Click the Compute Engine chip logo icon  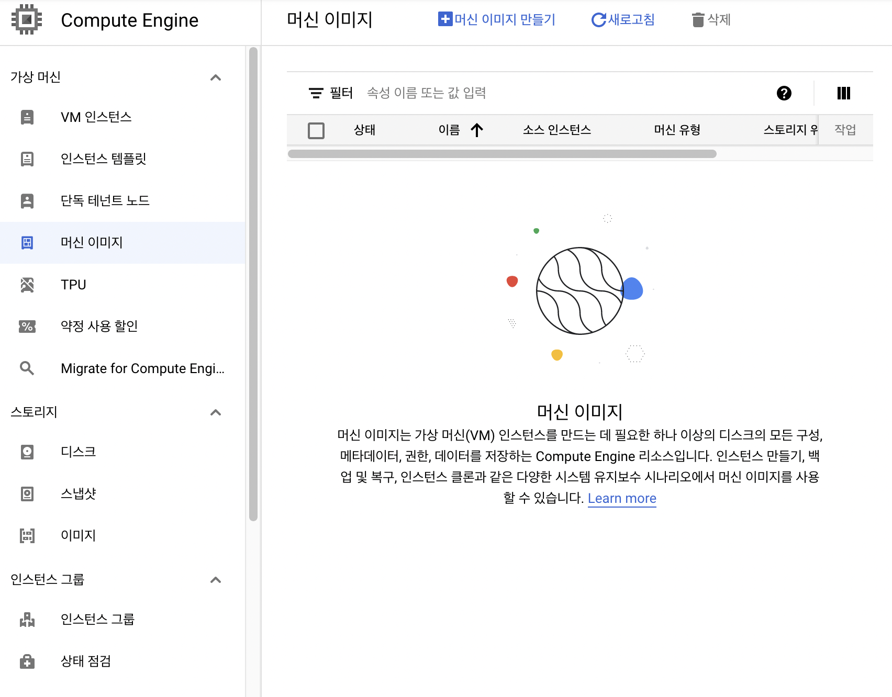pos(27,20)
